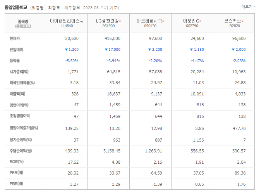This screenshot has width=259, height=192.
Task: Click operating profit growth 139.25
Action: [x=72, y=128]
